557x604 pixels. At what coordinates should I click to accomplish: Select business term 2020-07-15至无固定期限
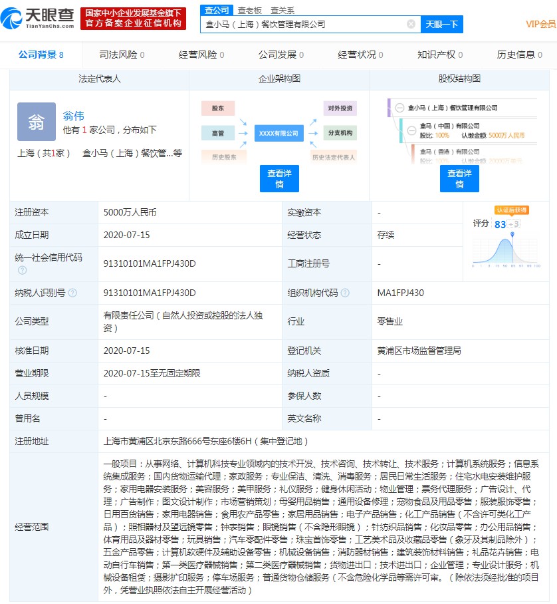[152, 374]
